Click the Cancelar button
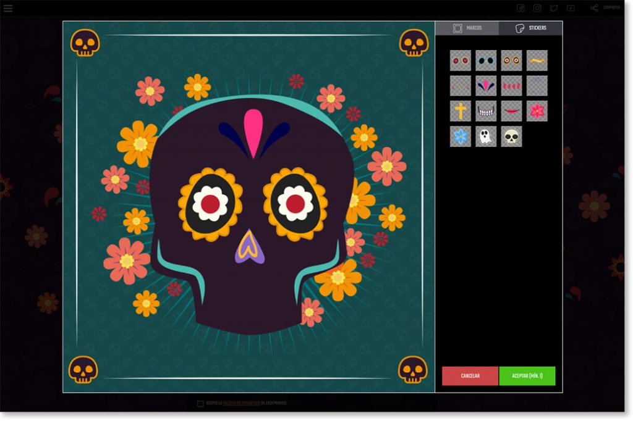This screenshot has height=421, width=633. click(470, 375)
